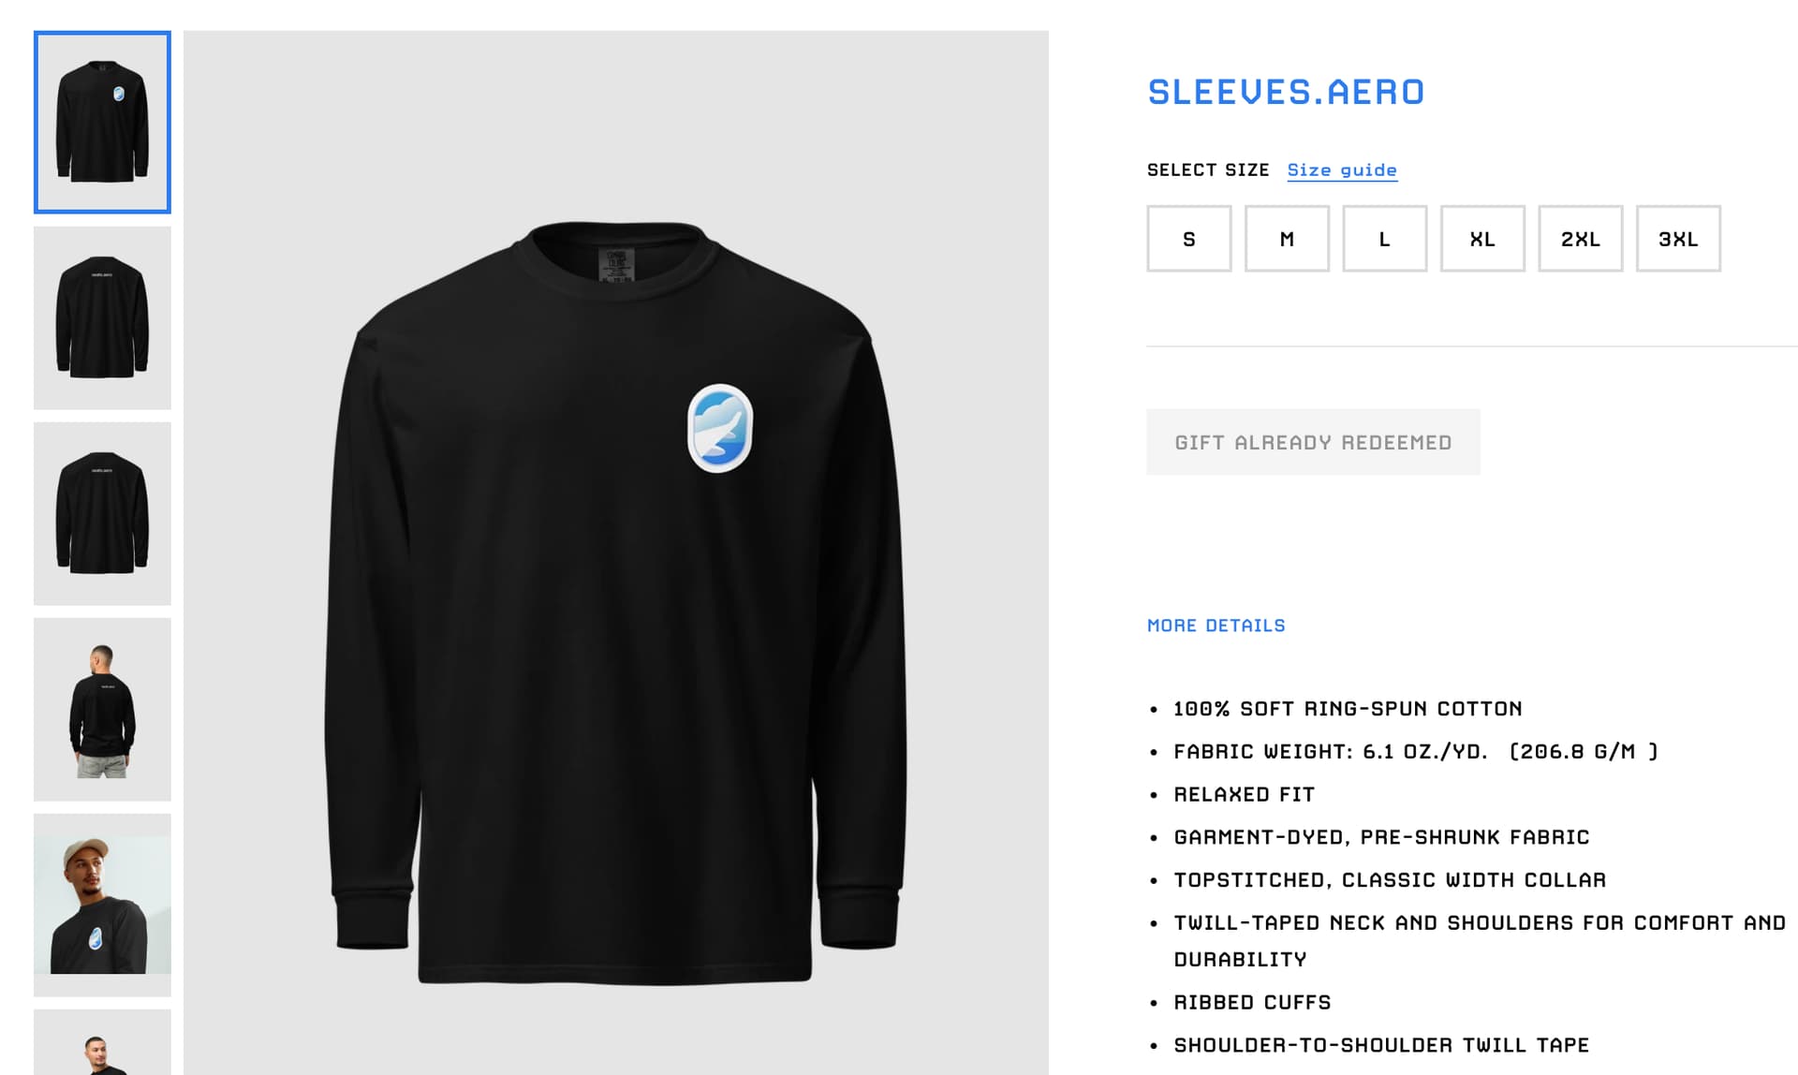Click the SLEEVES.AERO product title

[x=1286, y=92]
